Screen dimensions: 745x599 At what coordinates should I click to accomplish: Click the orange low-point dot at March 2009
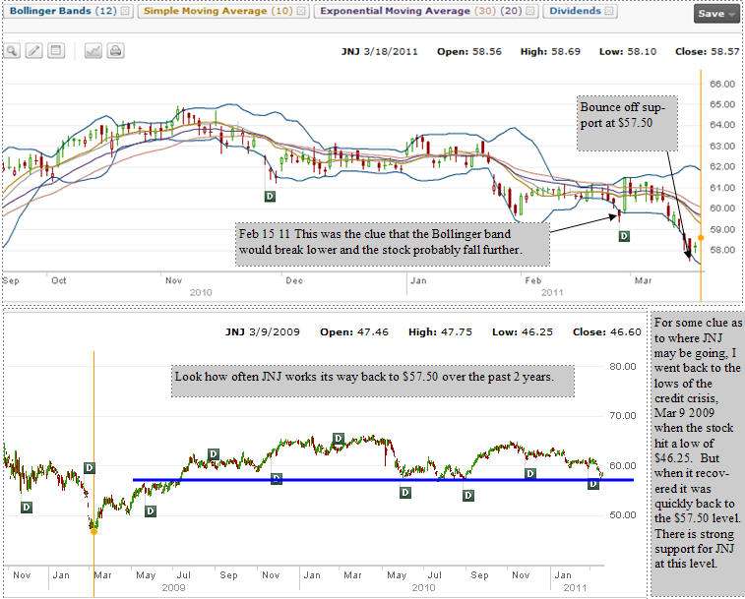93,531
